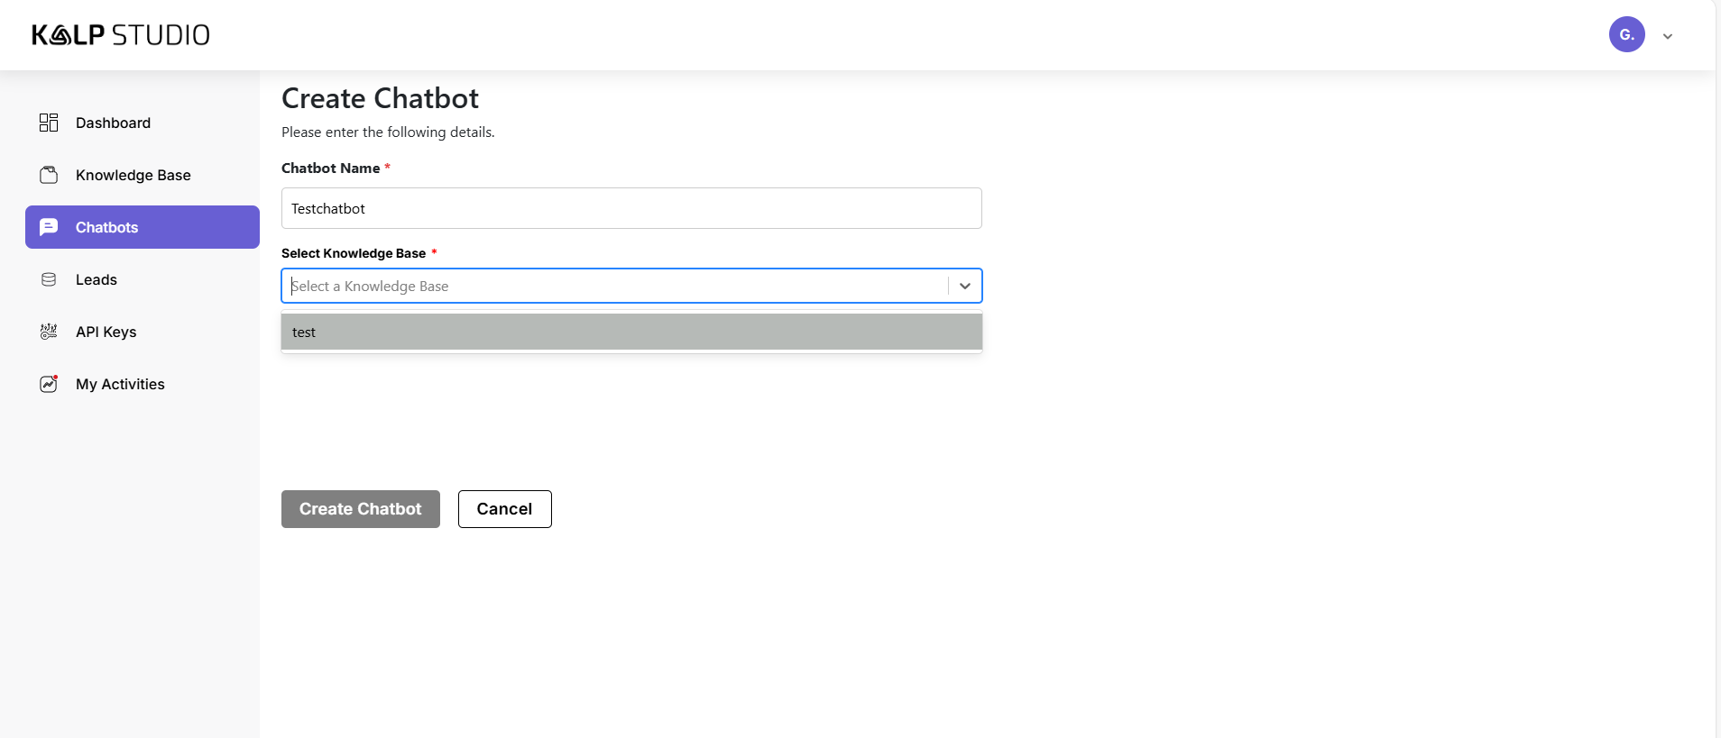Viewport: 1721px width, 738px height.
Task: Go to the Knowledge Base section
Action: [x=133, y=175]
